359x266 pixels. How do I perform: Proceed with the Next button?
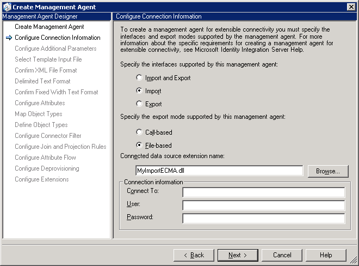(x=238, y=255)
